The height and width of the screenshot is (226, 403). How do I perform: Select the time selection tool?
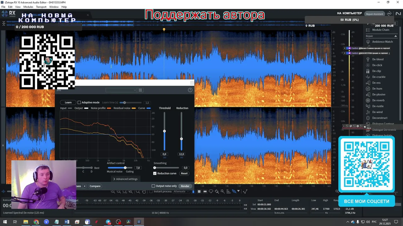tap(193, 191)
